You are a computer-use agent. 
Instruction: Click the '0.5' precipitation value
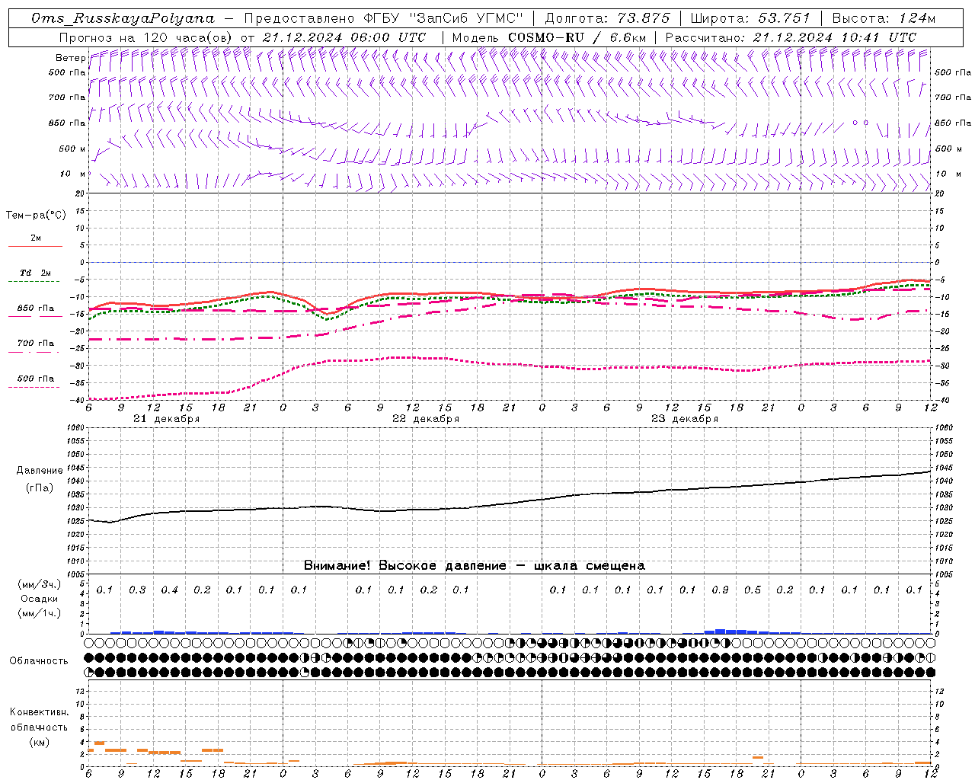pos(753,590)
